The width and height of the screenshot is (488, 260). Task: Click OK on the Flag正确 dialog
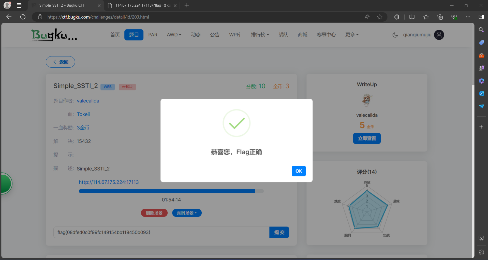(299, 171)
